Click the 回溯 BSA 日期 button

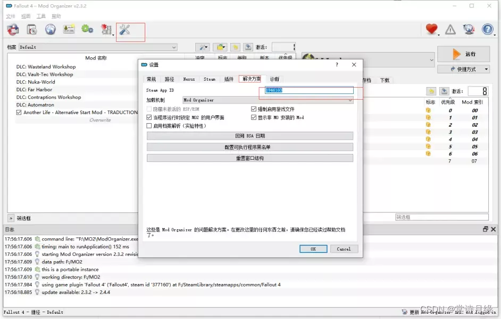point(250,136)
